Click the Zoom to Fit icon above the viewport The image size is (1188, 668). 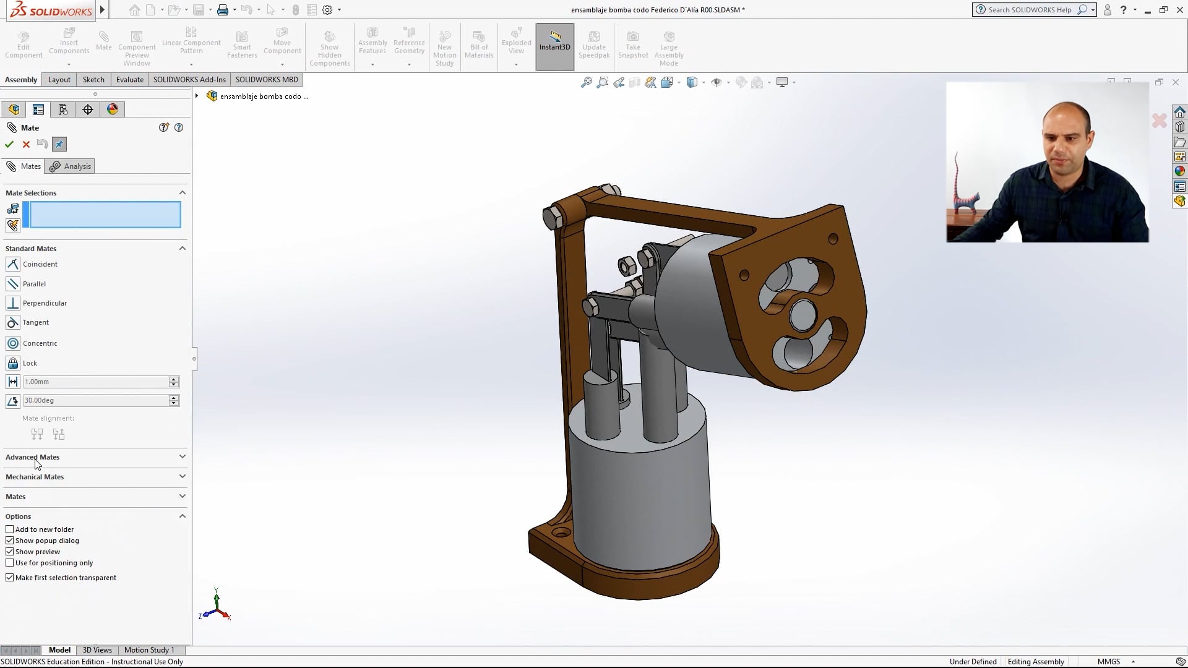point(585,82)
